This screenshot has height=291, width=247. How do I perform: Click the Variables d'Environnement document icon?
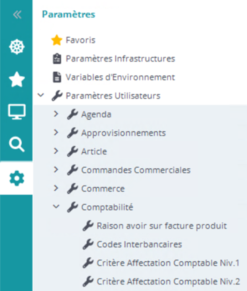pos(57,77)
